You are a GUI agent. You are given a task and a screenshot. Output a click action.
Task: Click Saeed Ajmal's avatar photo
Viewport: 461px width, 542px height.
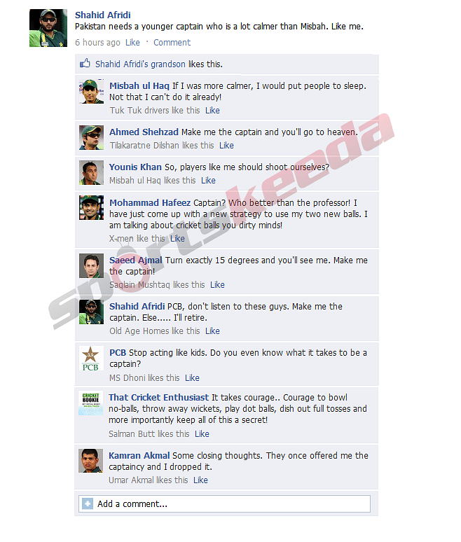click(x=91, y=266)
